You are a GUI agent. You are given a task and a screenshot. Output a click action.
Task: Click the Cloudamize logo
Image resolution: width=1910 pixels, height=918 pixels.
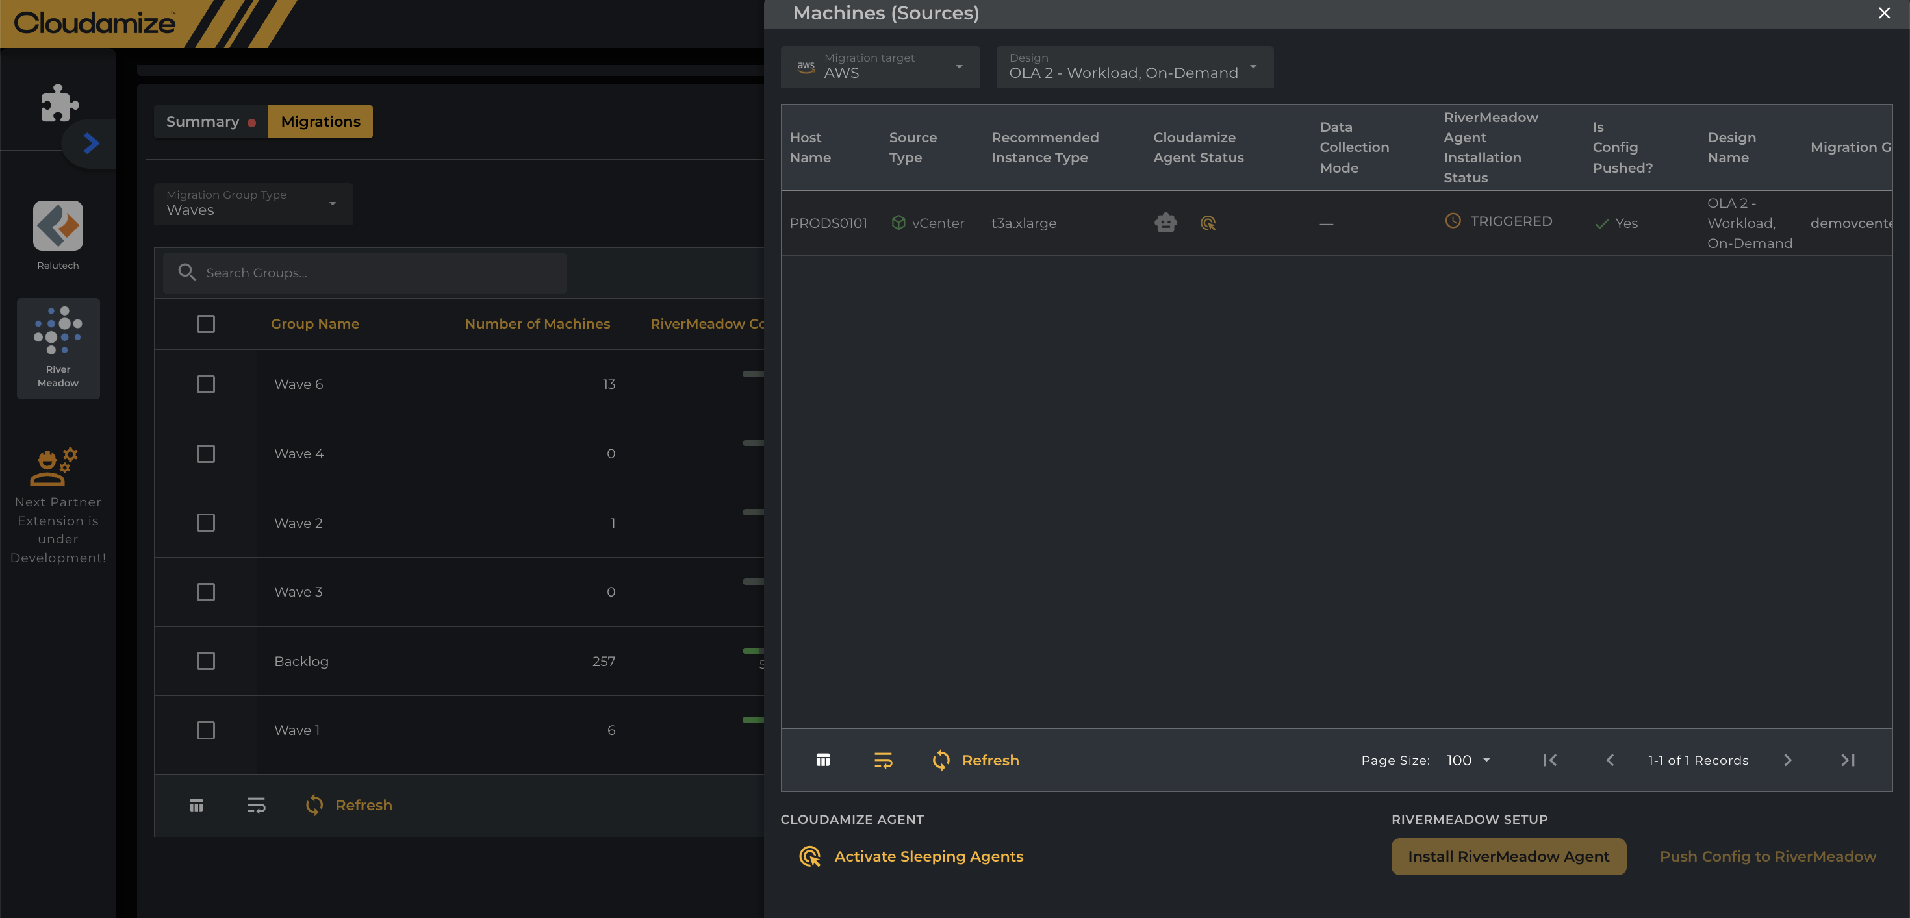pyautogui.click(x=95, y=22)
